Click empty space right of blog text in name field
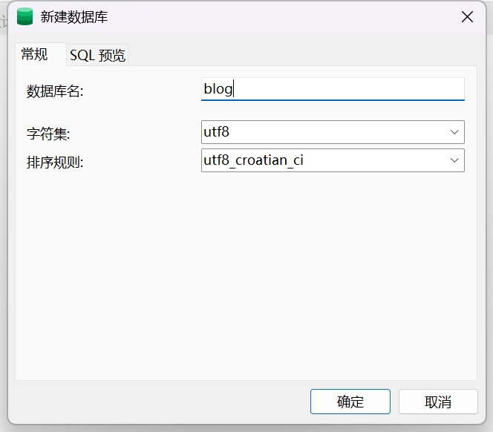 349,89
